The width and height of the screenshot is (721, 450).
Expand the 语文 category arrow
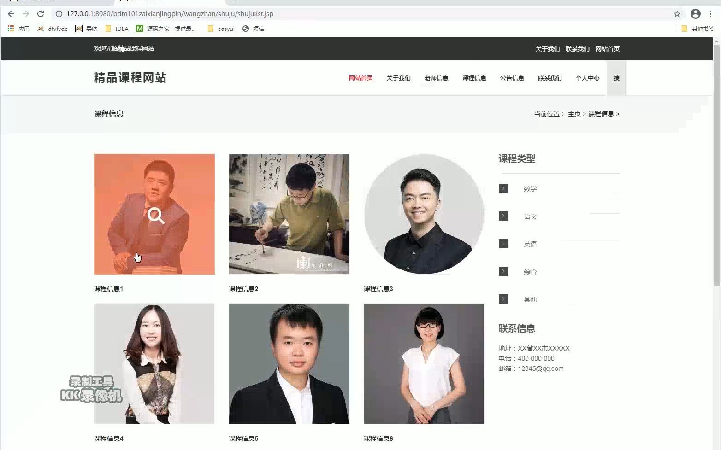[x=503, y=216]
